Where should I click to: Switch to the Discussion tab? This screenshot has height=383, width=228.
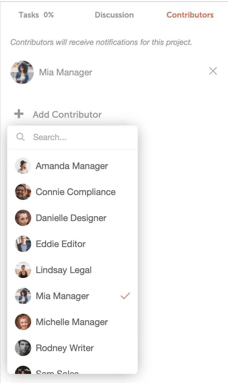coord(114,15)
